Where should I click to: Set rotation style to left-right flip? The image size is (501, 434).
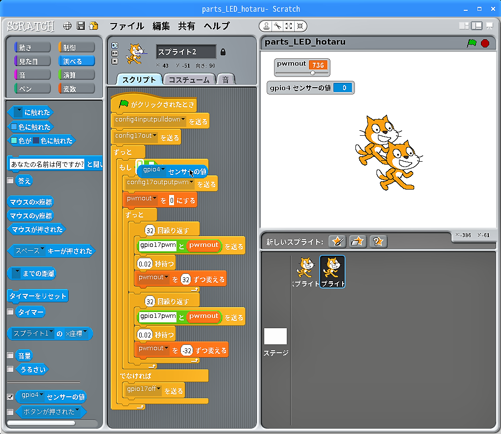coord(115,53)
